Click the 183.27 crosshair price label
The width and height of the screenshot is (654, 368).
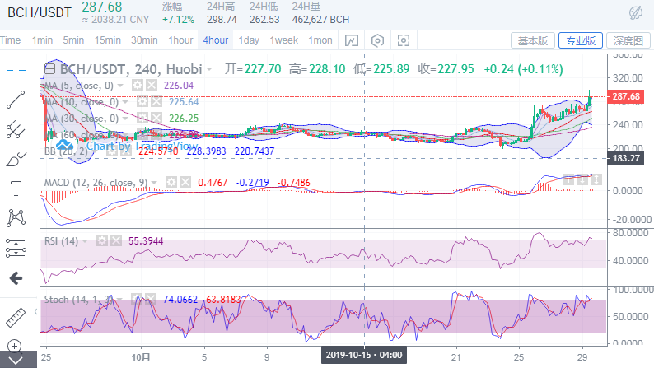point(626,158)
